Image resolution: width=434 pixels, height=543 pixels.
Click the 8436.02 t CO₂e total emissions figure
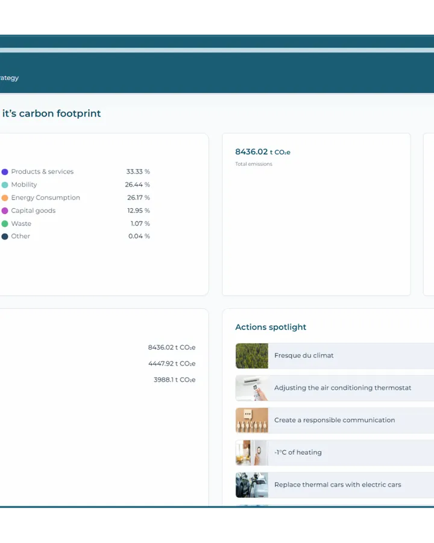[263, 151]
